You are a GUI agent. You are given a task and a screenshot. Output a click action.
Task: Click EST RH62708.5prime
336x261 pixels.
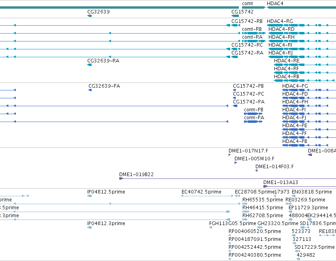point(263,216)
